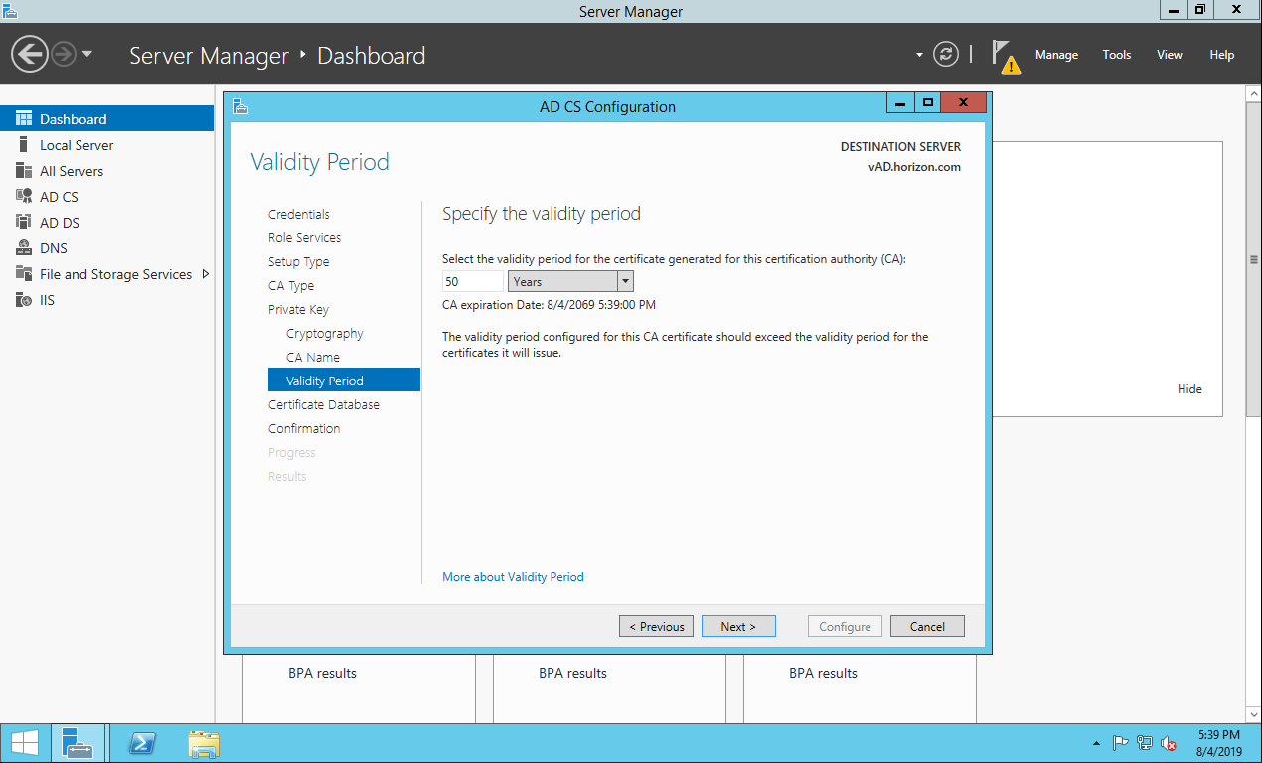The height and width of the screenshot is (763, 1262).
Task: Open the Manage menu
Action: [x=1056, y=55]
